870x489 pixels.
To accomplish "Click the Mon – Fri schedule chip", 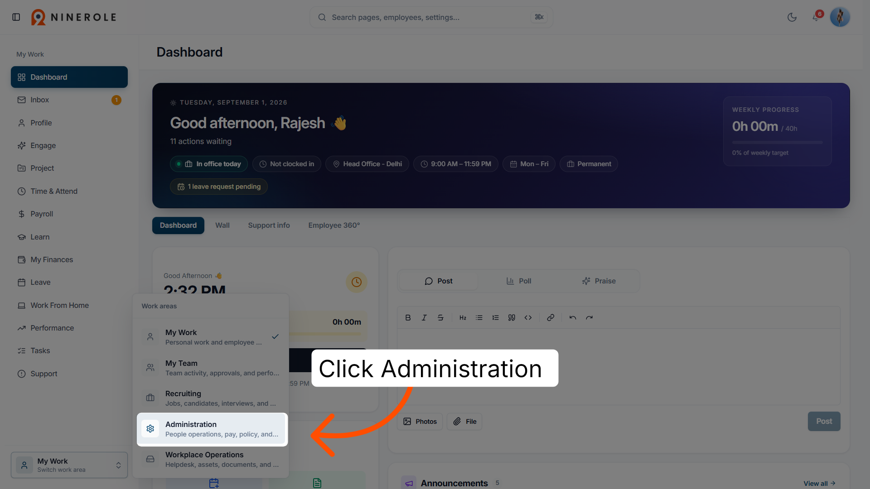I will coord(529,164).
